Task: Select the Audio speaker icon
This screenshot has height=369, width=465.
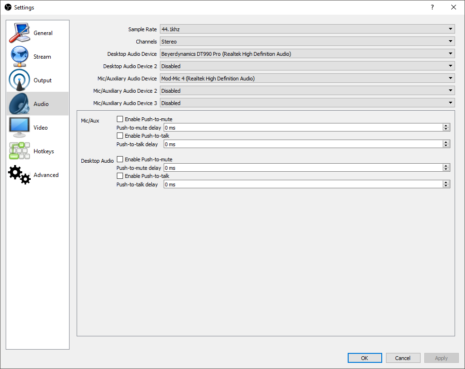Action: click(19, 104)
